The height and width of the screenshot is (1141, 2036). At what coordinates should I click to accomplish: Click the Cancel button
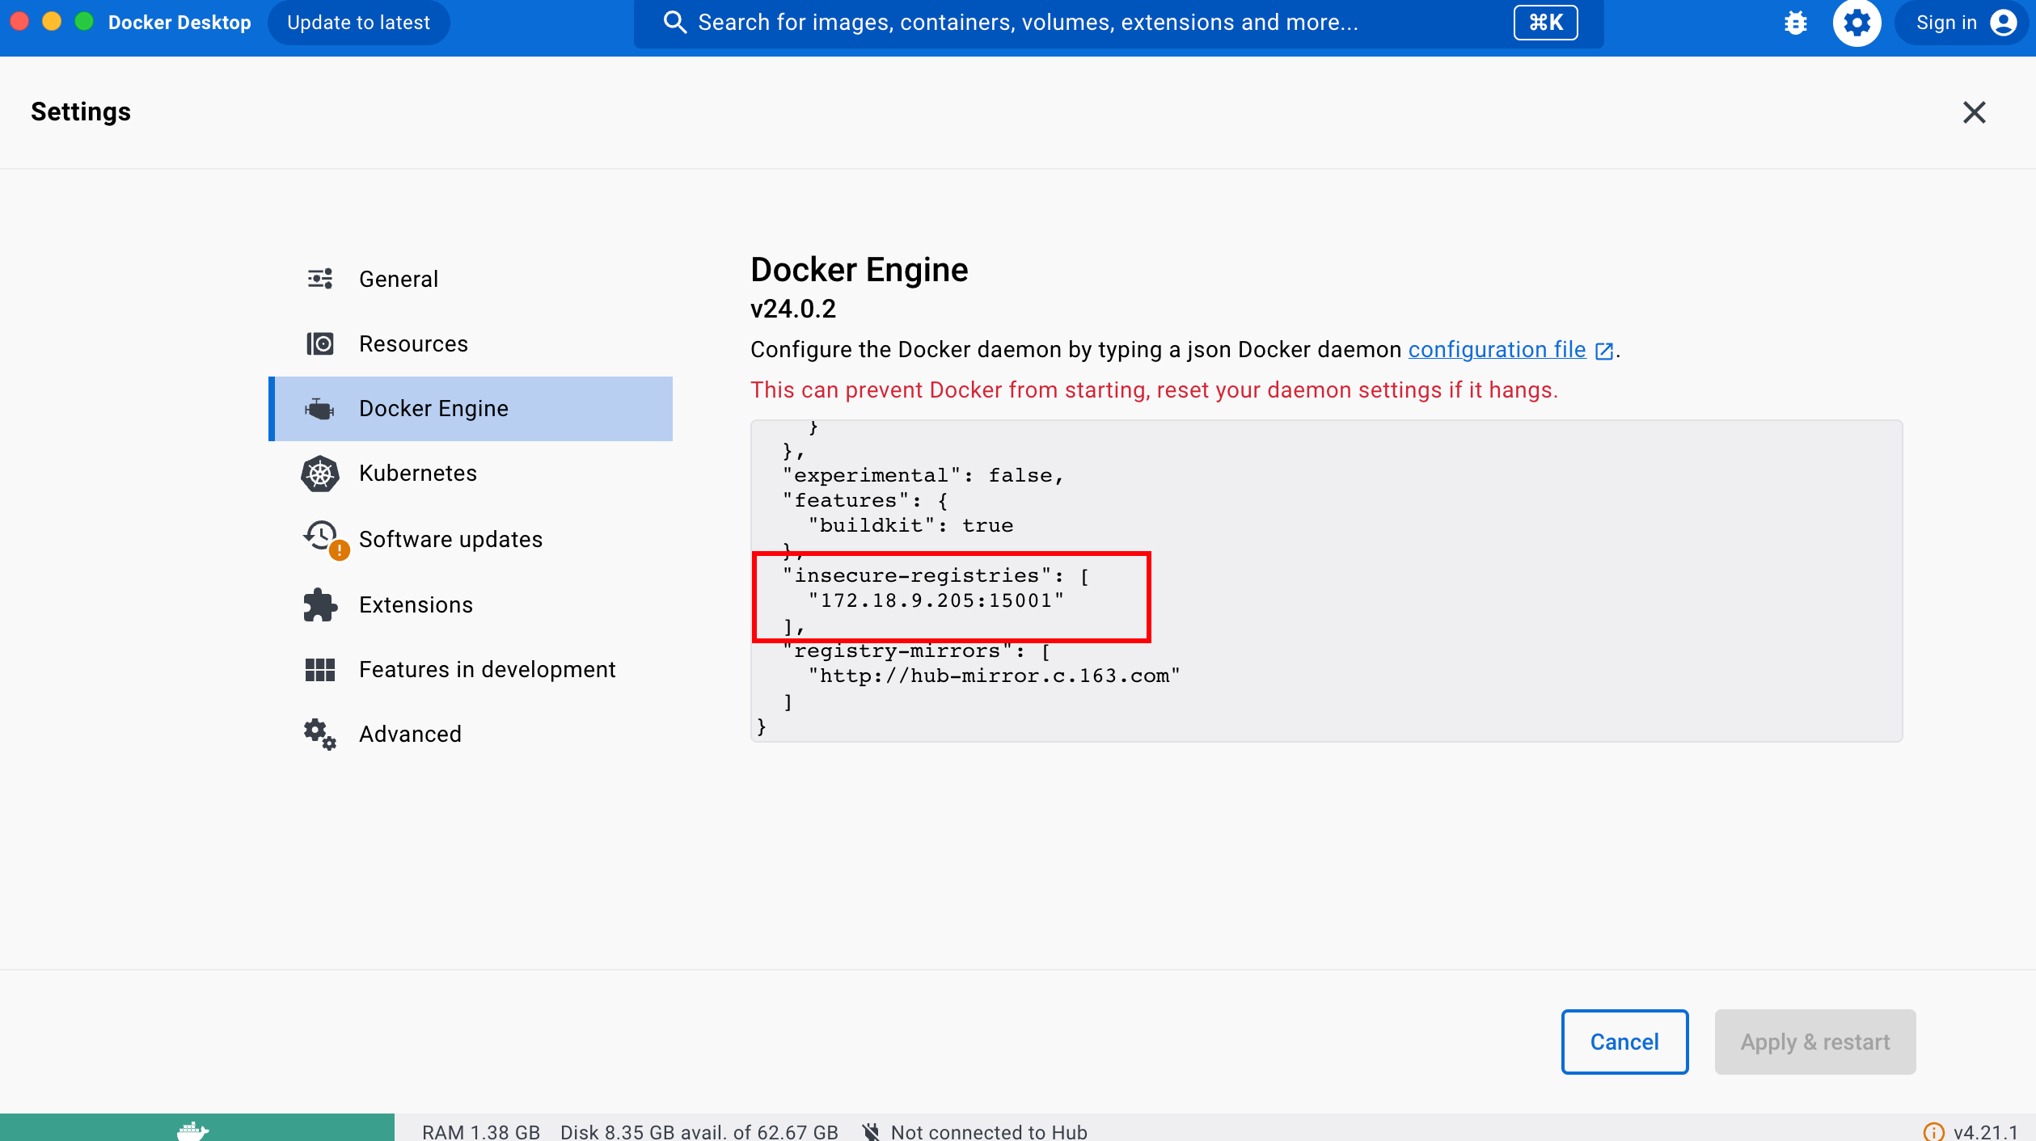1624,1042
